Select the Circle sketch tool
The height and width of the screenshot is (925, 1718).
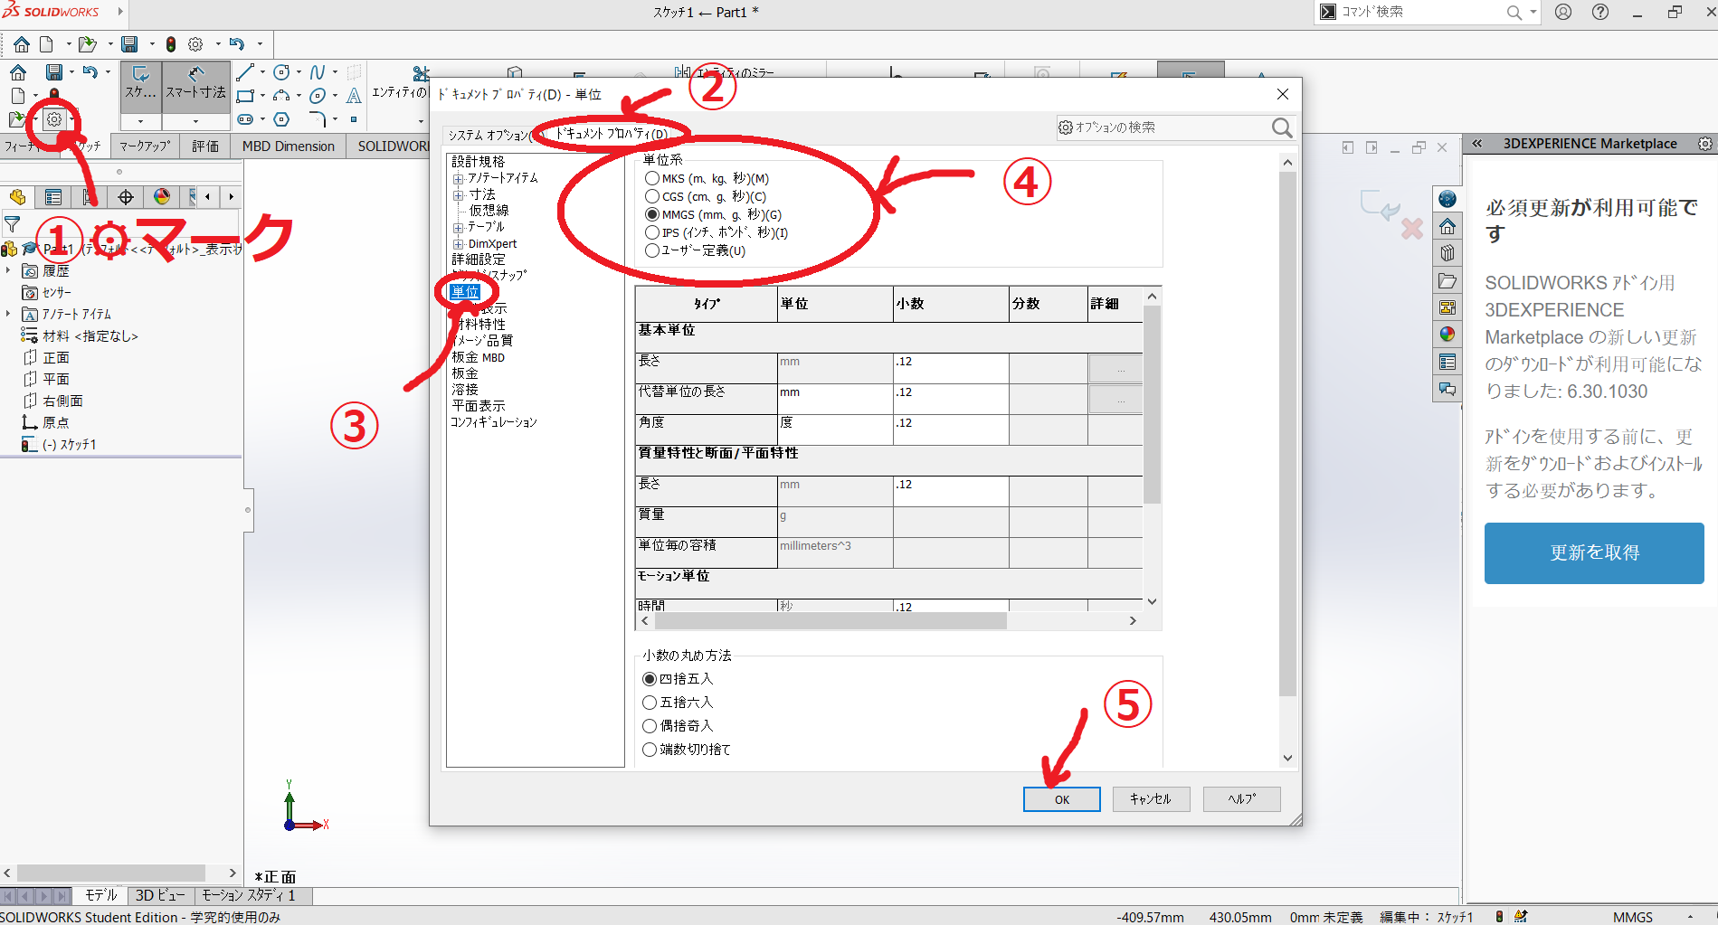pyautogui.click(x=281, y=72)
